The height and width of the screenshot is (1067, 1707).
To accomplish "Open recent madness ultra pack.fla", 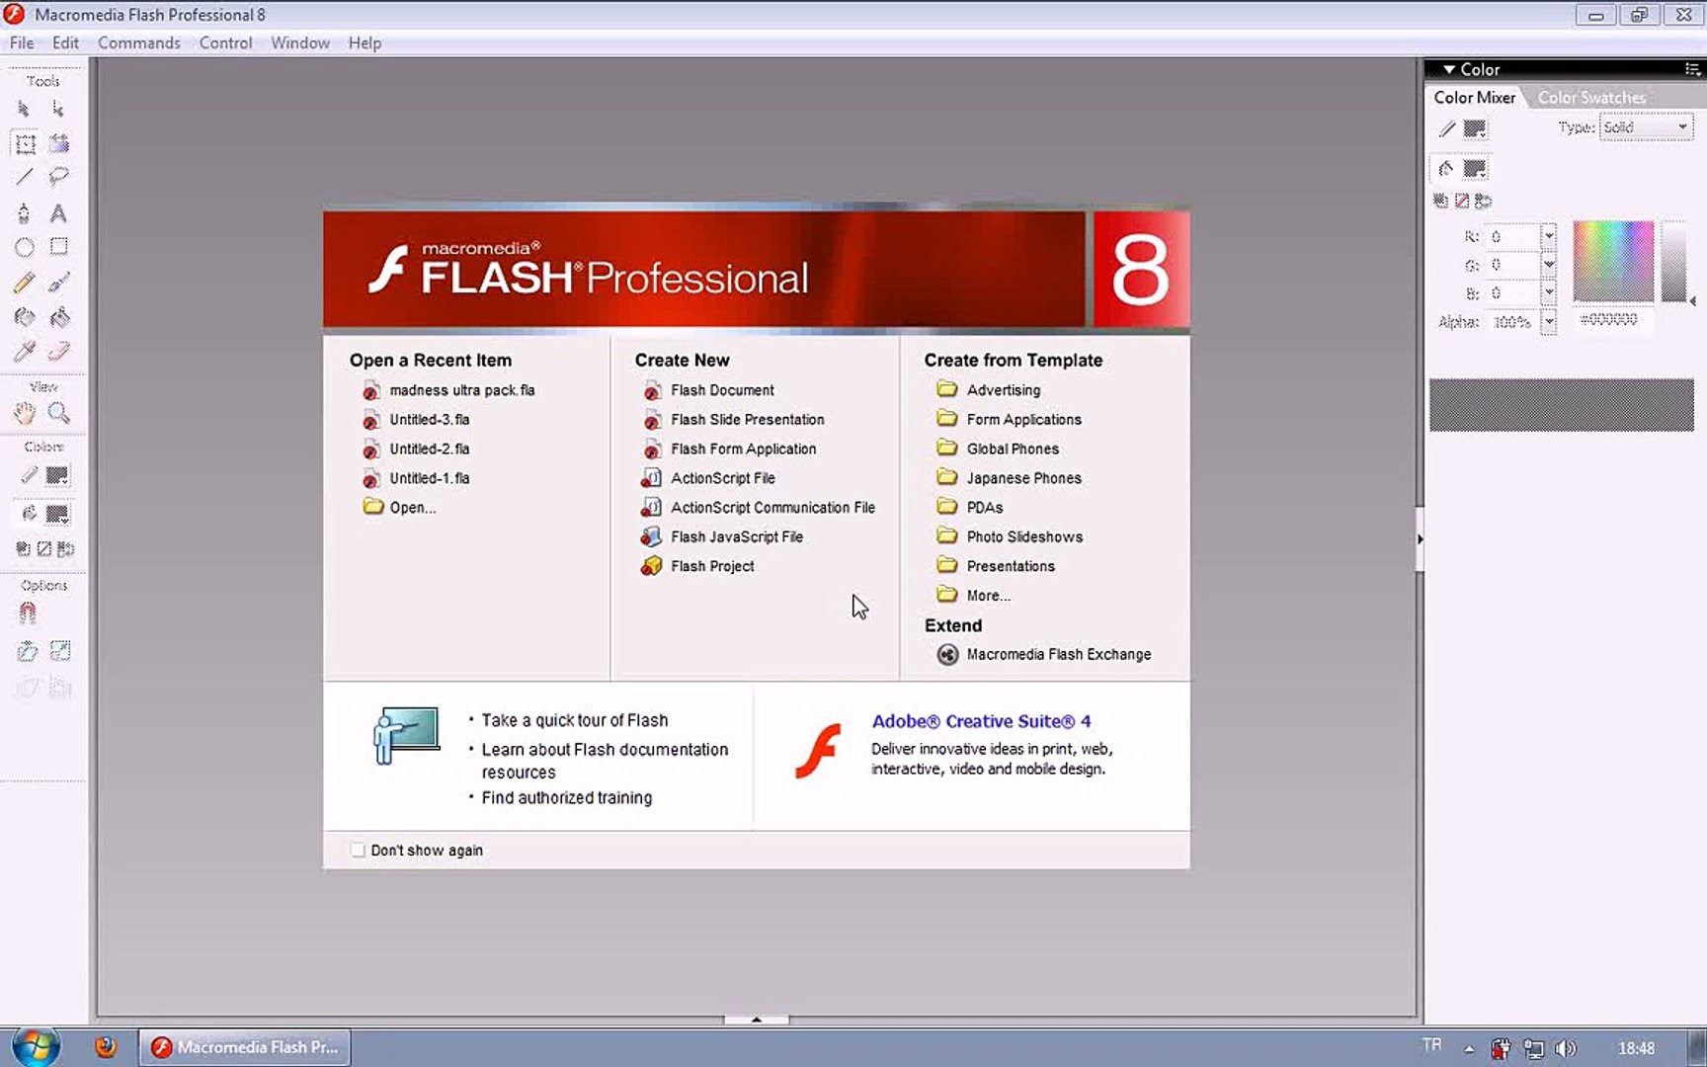I will point(461,390).
